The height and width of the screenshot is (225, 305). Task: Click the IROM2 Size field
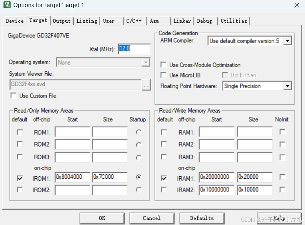tap(110, 190)
